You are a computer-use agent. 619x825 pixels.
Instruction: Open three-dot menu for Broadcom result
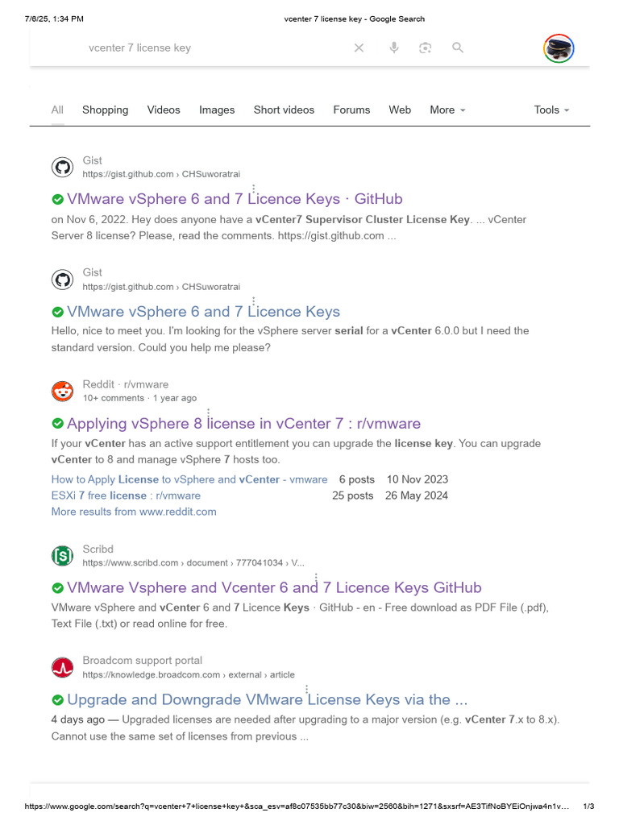(306, 691)
